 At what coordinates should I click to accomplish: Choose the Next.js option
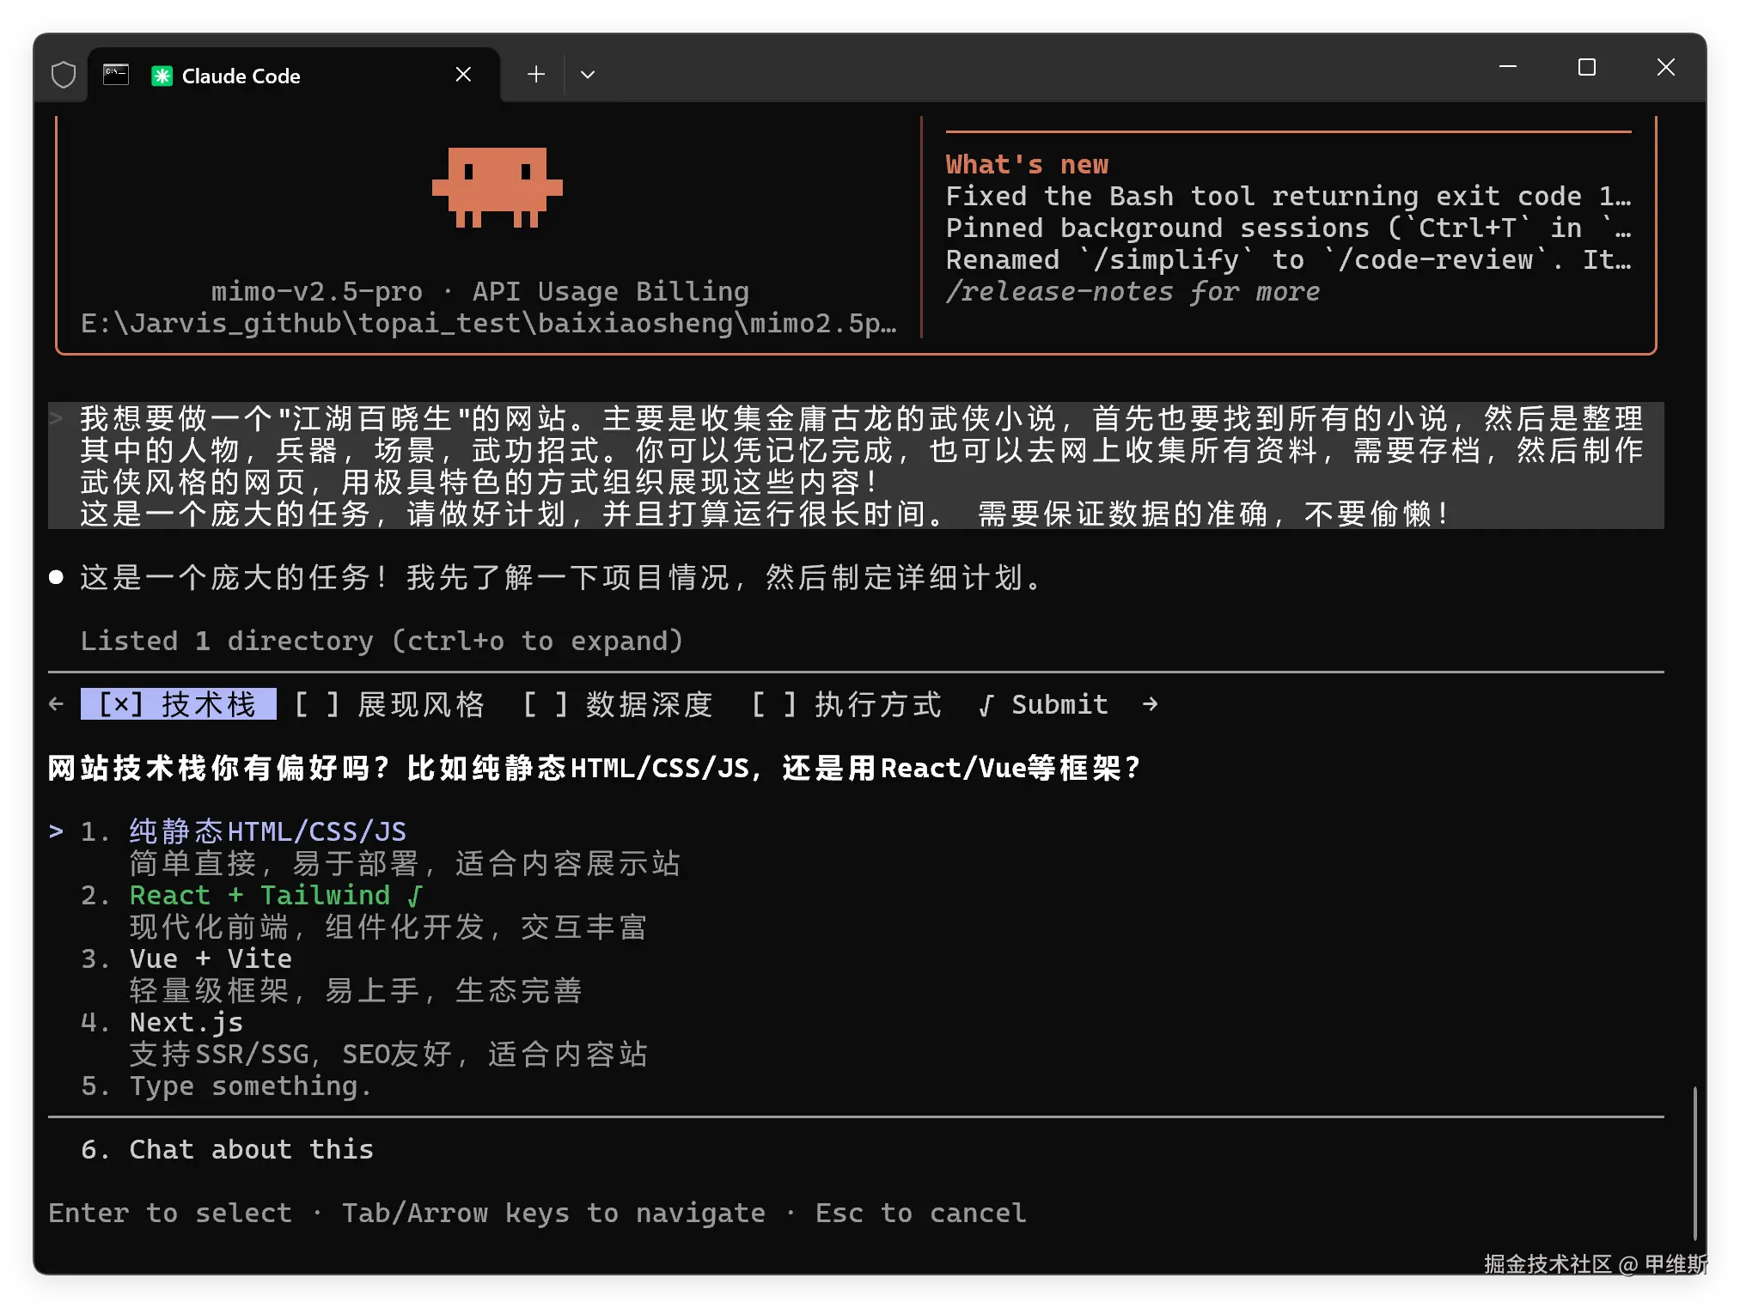point(186,1022)
